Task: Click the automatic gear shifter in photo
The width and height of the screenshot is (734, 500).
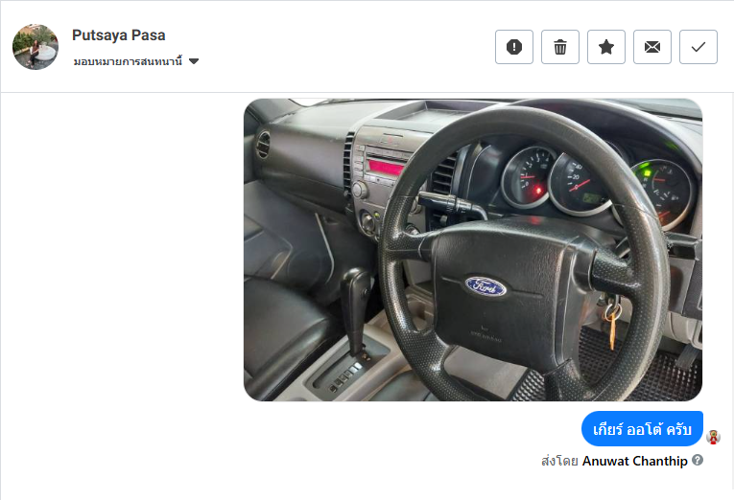Action: coord(355,310)
